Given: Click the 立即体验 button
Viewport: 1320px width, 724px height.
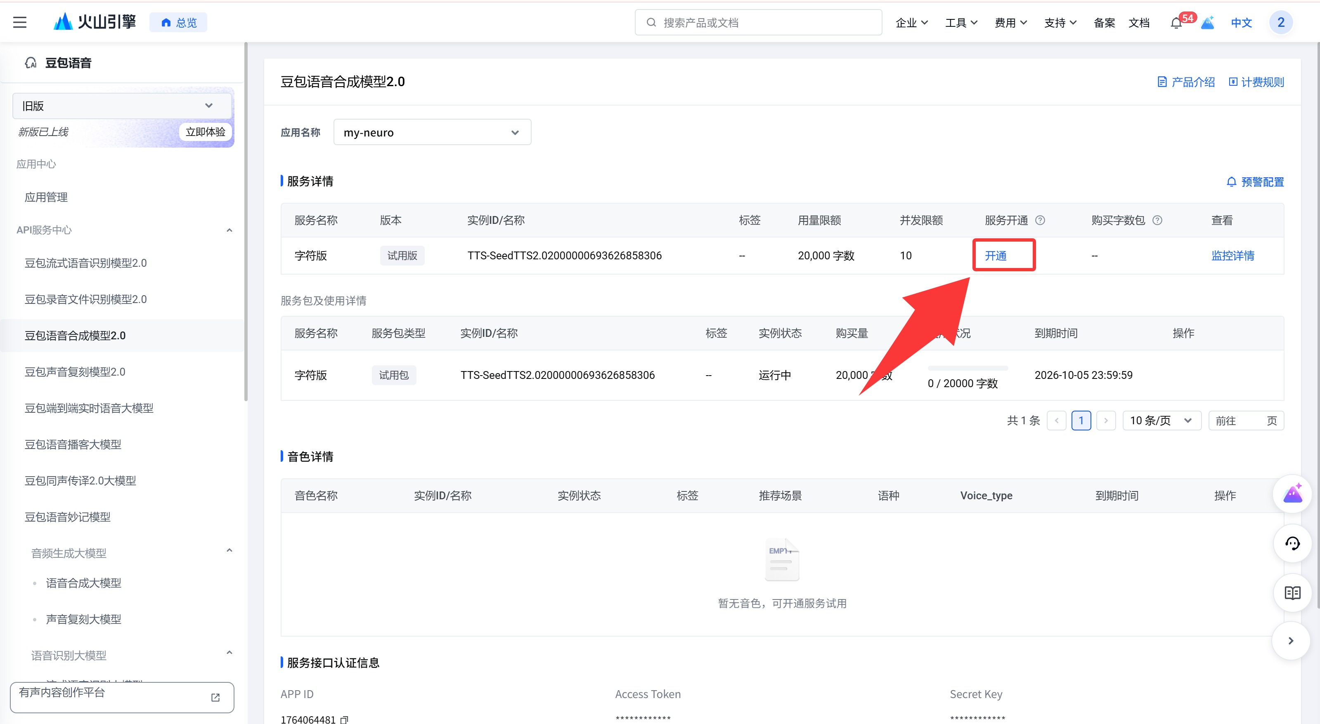Looking at the screenshot, I should pyautogui.click(x=205, y=132).
